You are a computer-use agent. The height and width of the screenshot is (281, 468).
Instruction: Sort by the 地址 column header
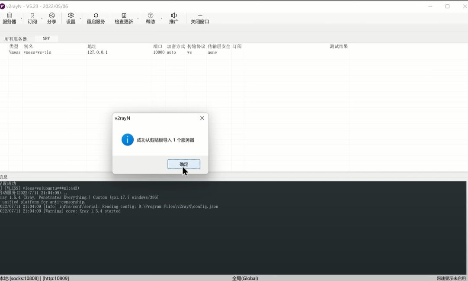click(x=92, y=46)
